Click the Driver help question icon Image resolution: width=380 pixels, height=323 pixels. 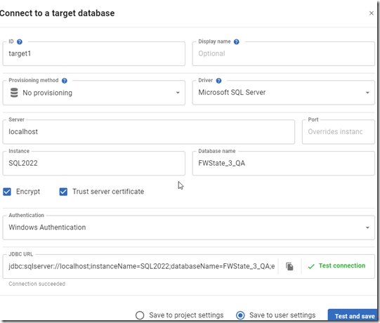[x=218, y=81]
